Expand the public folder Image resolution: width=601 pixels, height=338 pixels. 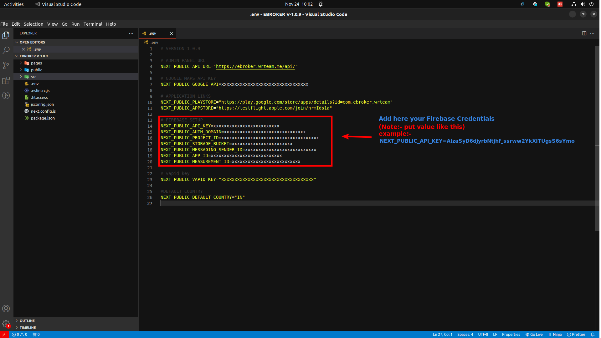coord(76,70)
